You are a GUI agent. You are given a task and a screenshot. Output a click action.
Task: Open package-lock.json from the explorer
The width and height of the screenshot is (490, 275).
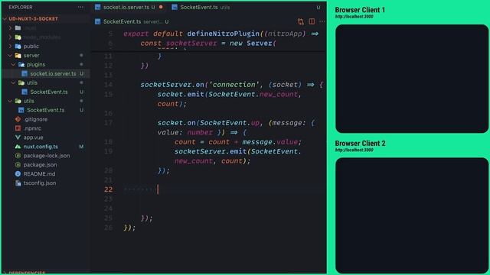(x=47, y=156)
